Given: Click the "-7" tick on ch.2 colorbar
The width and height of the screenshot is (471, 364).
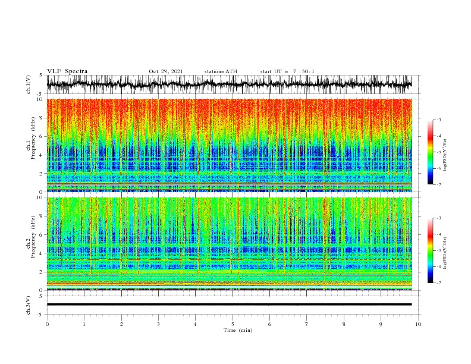Looking at the screenshot, I should click(438, 283).
